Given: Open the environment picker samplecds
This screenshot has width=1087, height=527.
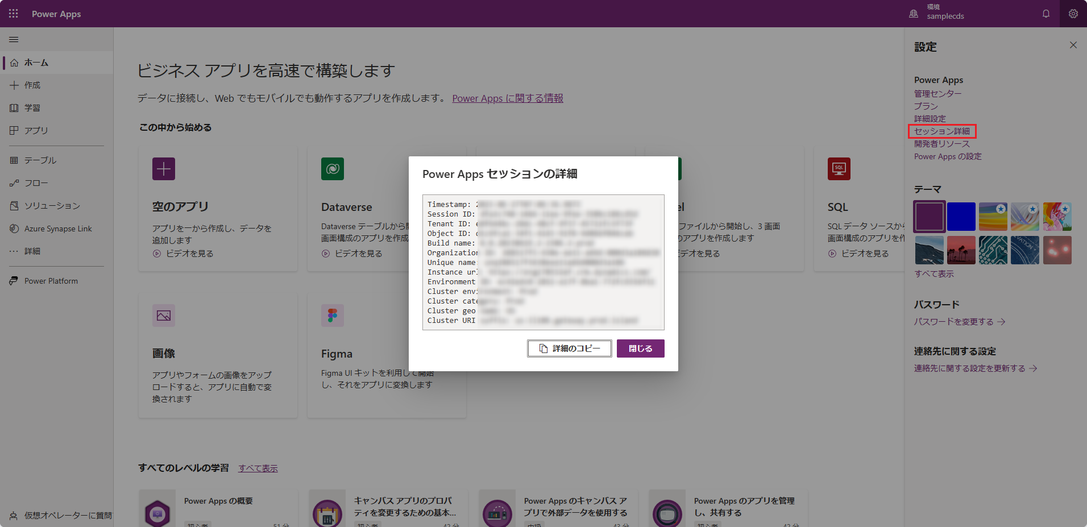Looking at the screenshot, I should [937, 14].
